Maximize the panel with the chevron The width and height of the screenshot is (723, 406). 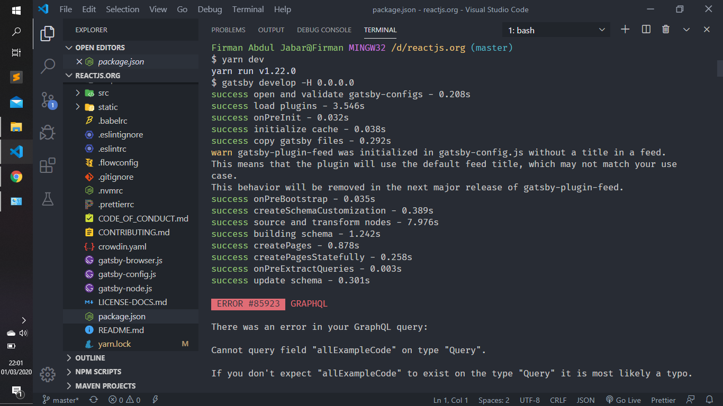coord(686,30)
